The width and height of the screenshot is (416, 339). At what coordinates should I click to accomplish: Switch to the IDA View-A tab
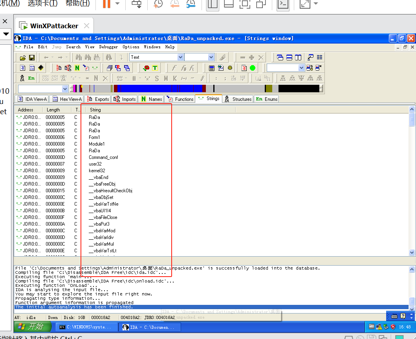tap(32, 99)
